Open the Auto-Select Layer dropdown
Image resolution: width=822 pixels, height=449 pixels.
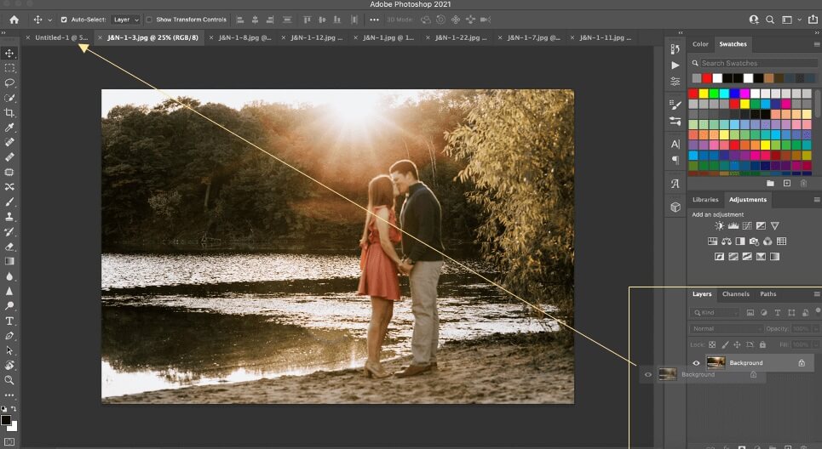pos(124,20)
